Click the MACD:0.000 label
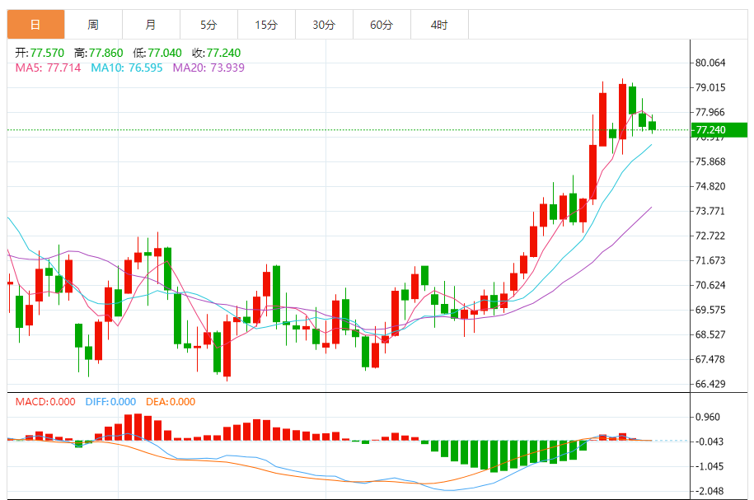 tap(45, 402)
